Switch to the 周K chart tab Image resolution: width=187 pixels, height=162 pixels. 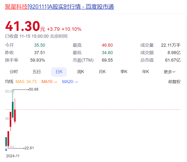tap(80, 72)
